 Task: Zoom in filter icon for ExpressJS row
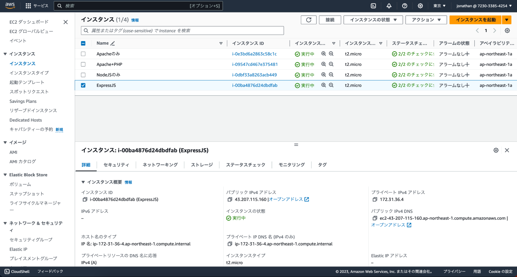[324, 85]
